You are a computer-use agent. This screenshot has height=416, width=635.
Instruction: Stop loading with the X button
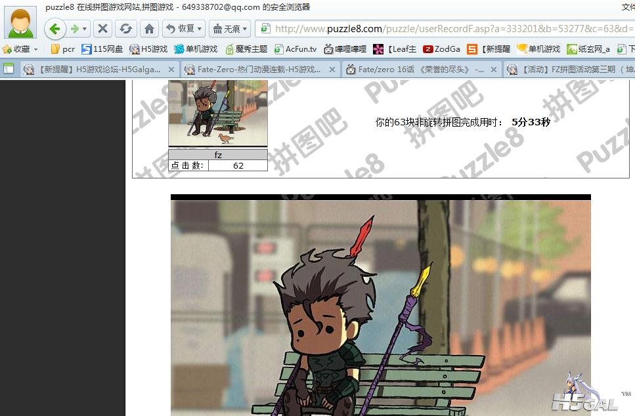point(103,29)
